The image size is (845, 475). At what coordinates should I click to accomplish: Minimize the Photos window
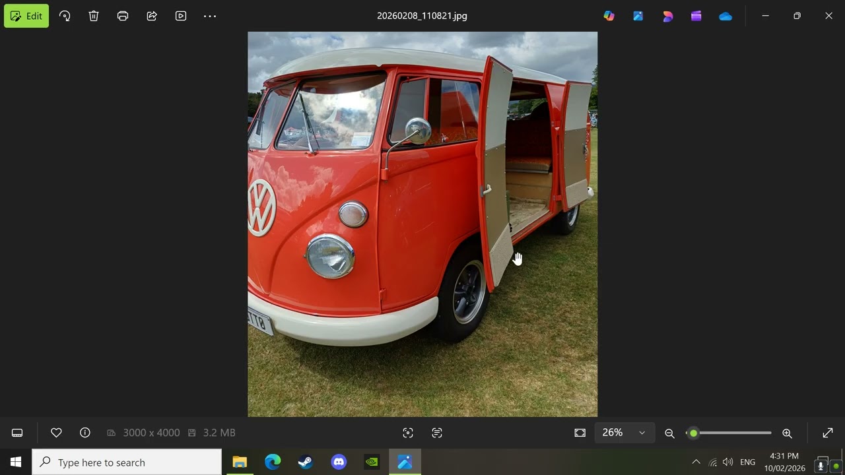(x=765, y=16)
